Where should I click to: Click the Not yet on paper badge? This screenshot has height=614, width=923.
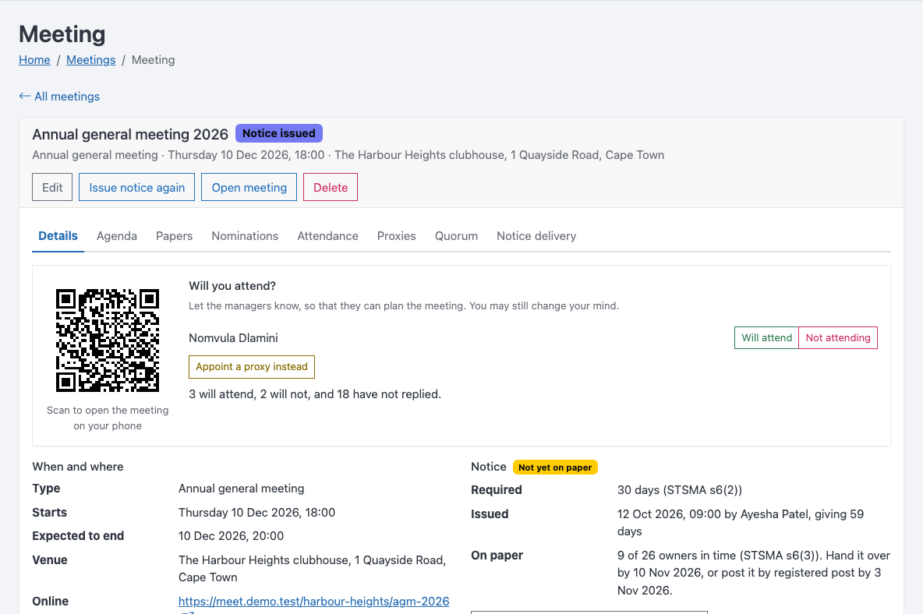555,468
